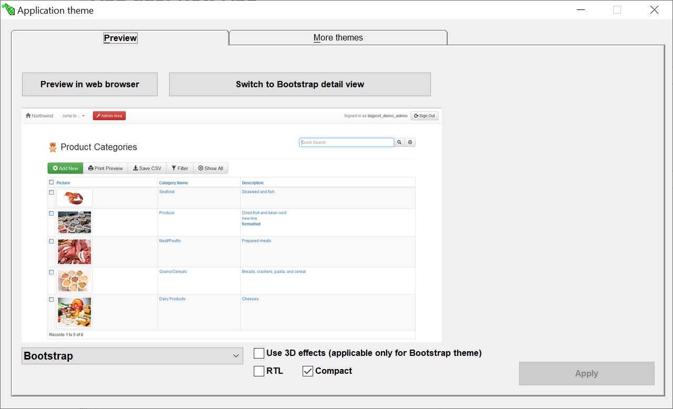Click the Print Preview button

pos(106,168)
